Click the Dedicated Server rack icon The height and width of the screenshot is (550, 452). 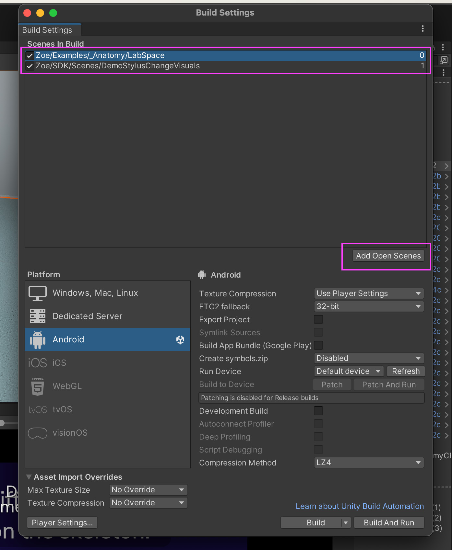pyautogui.click(x=38, y=316)
